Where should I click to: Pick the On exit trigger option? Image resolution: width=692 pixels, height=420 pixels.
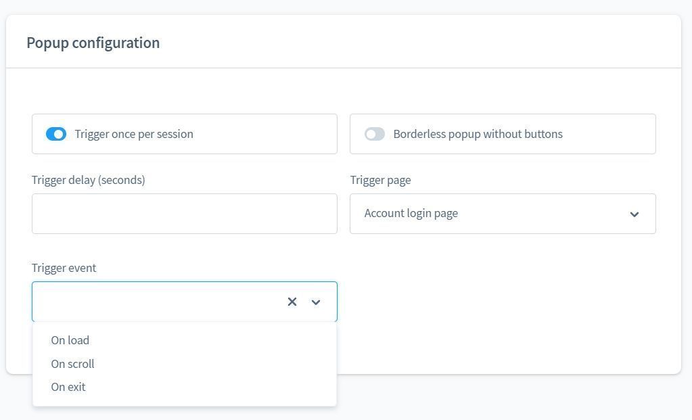(68, 387)
